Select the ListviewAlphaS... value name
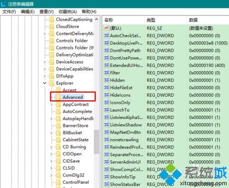Viewport: 229px width, 188px height. point(126,117)
